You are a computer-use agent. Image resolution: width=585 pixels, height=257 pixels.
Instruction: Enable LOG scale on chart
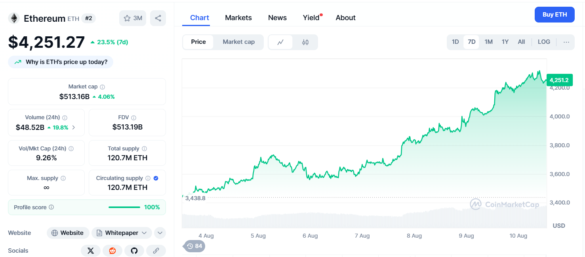point(544,42)
